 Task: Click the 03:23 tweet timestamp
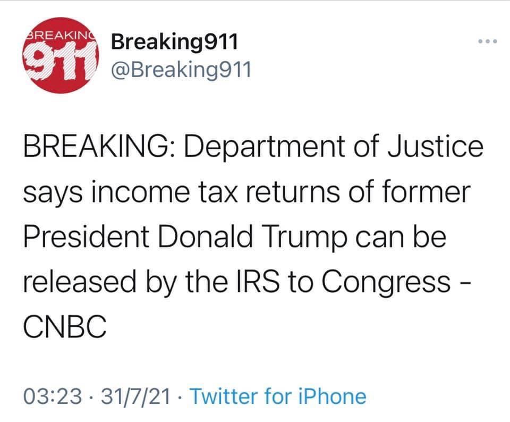pos(52,396)
